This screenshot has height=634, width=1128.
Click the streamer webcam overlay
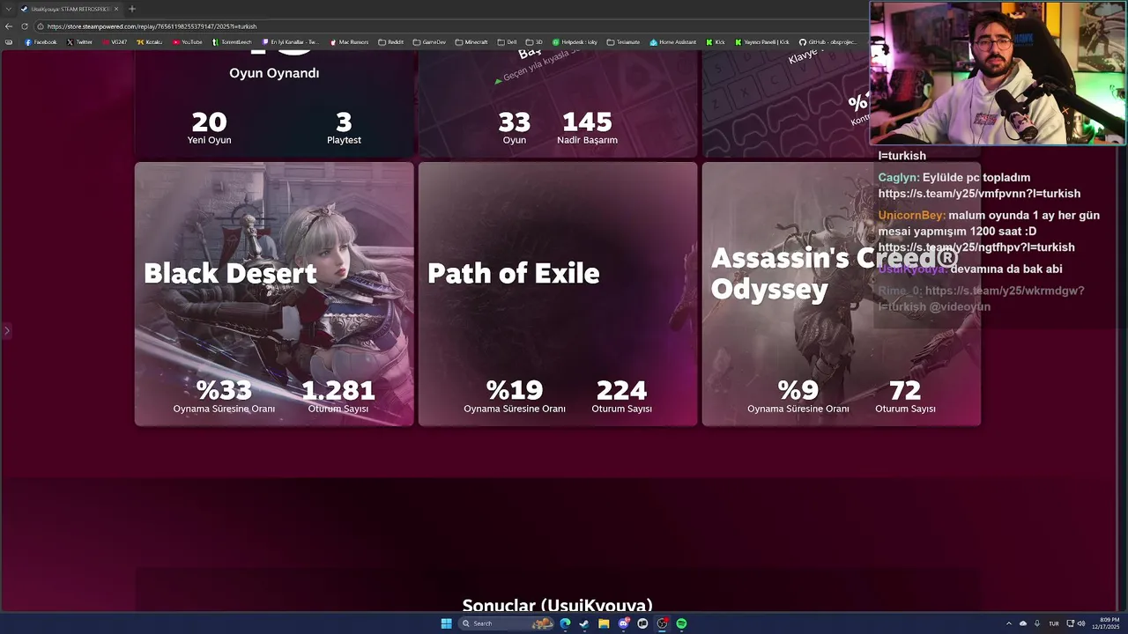click(x=998, y=73)
